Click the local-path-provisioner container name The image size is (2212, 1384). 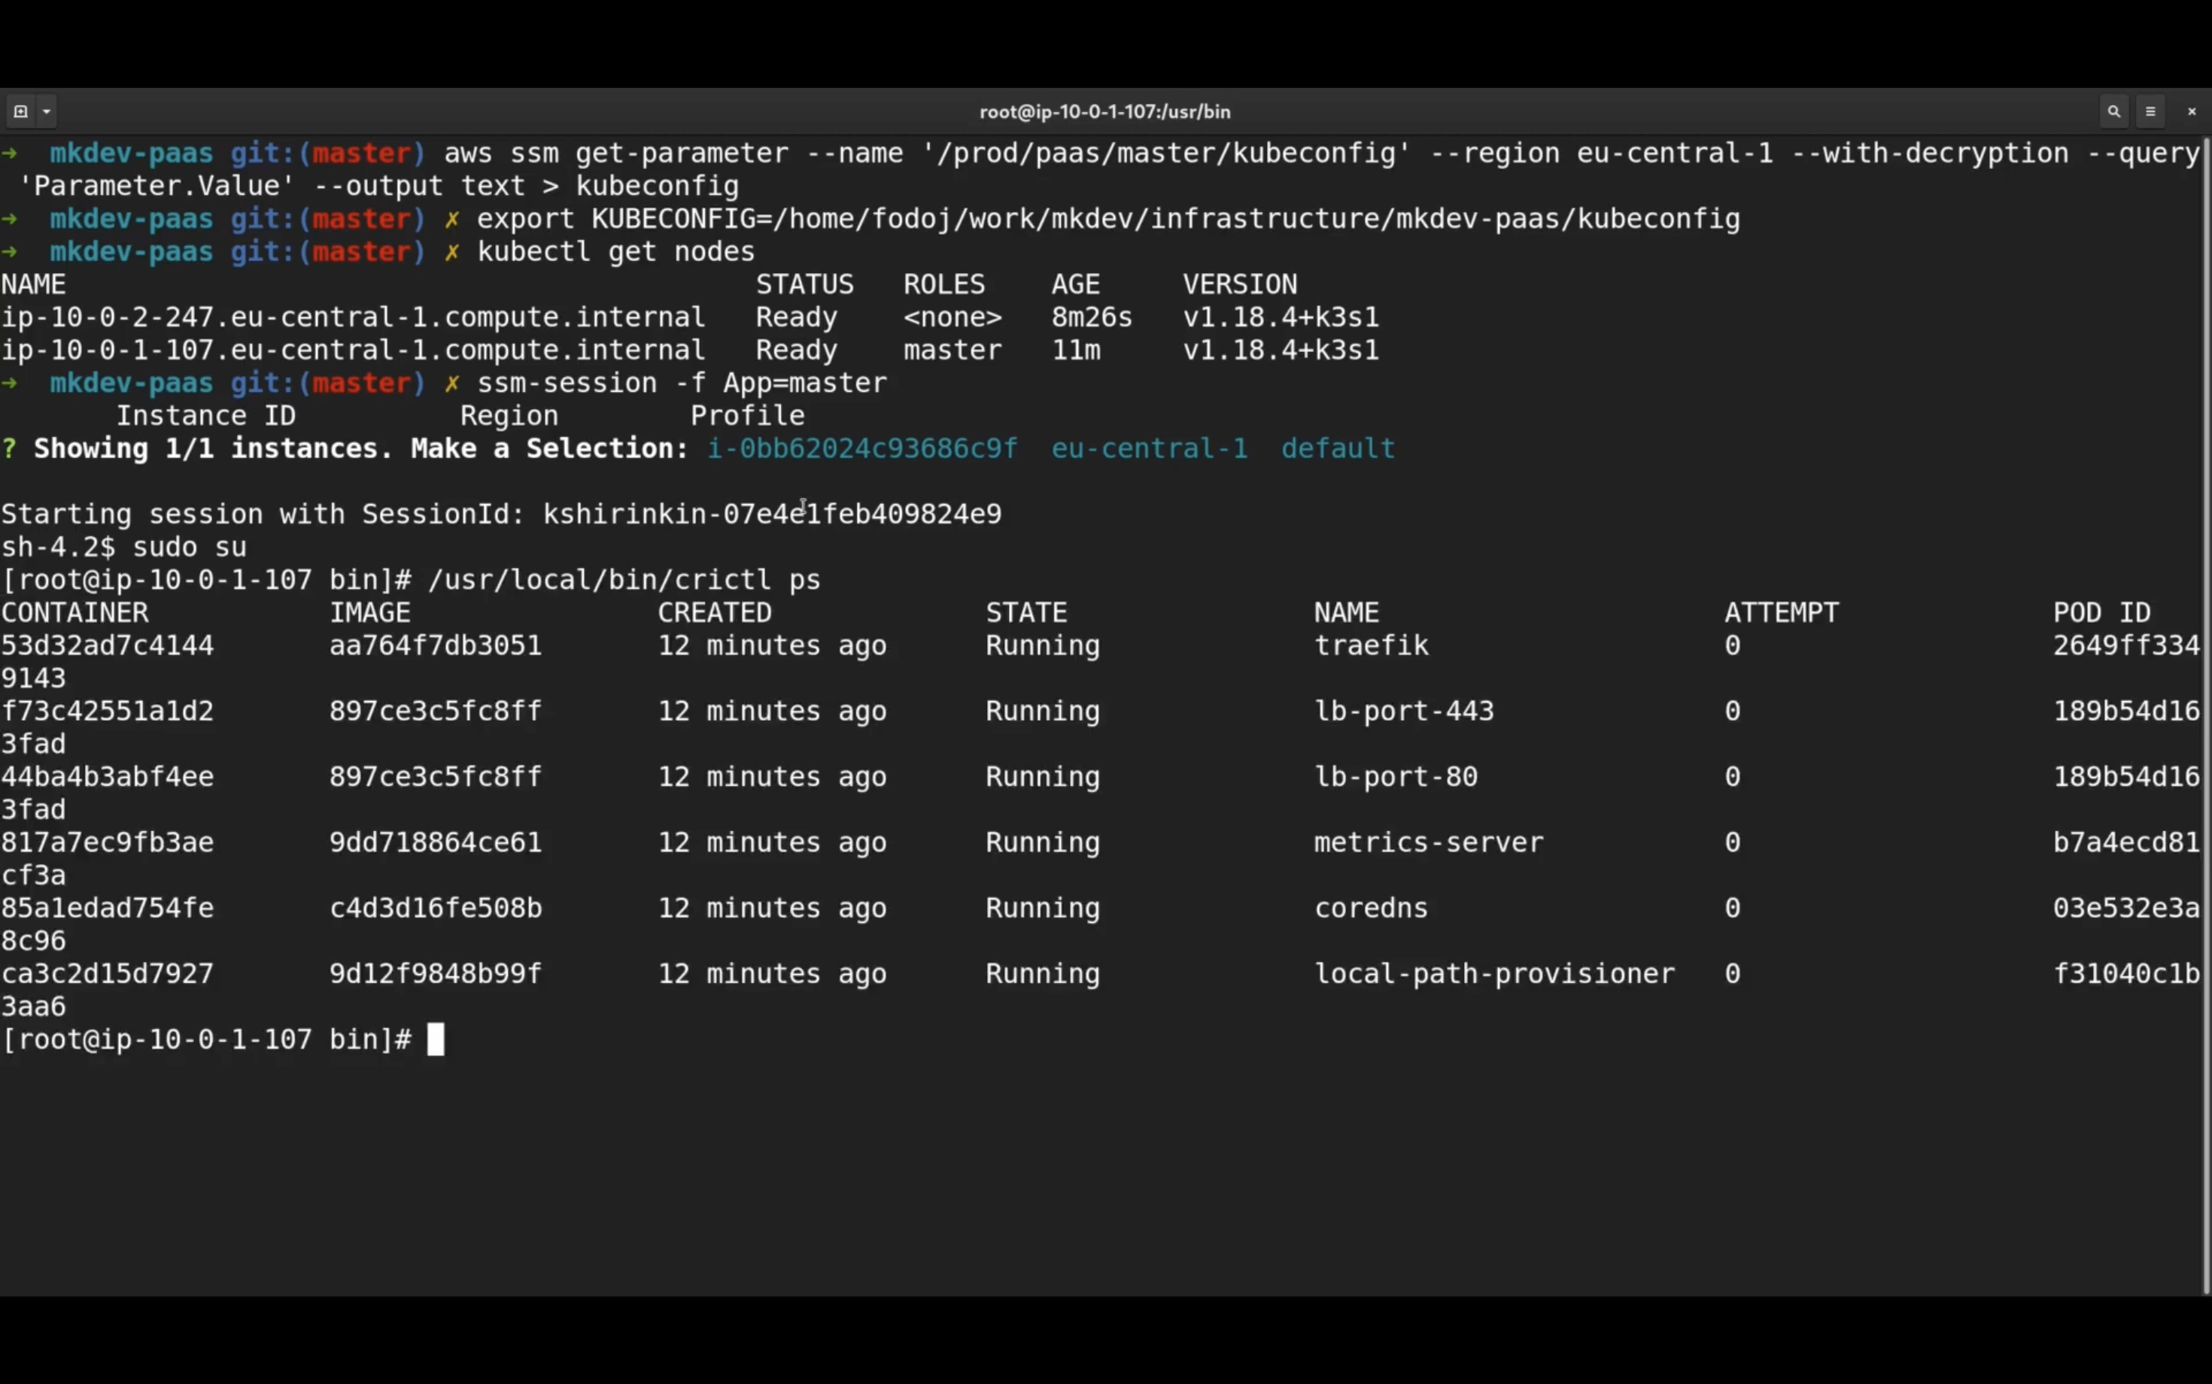1495,974
